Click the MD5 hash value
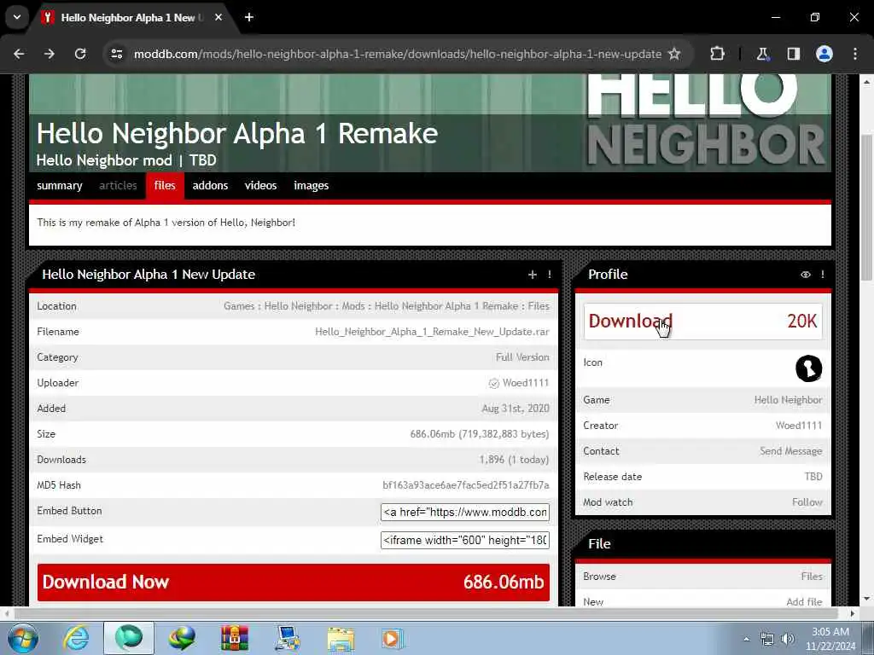Image resolution: width=874 pixels, height=655 pixels. [x=465, y=485]
